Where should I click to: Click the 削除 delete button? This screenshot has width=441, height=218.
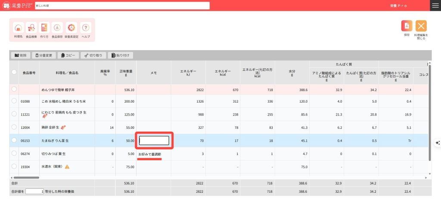click(x=21, y=55)
